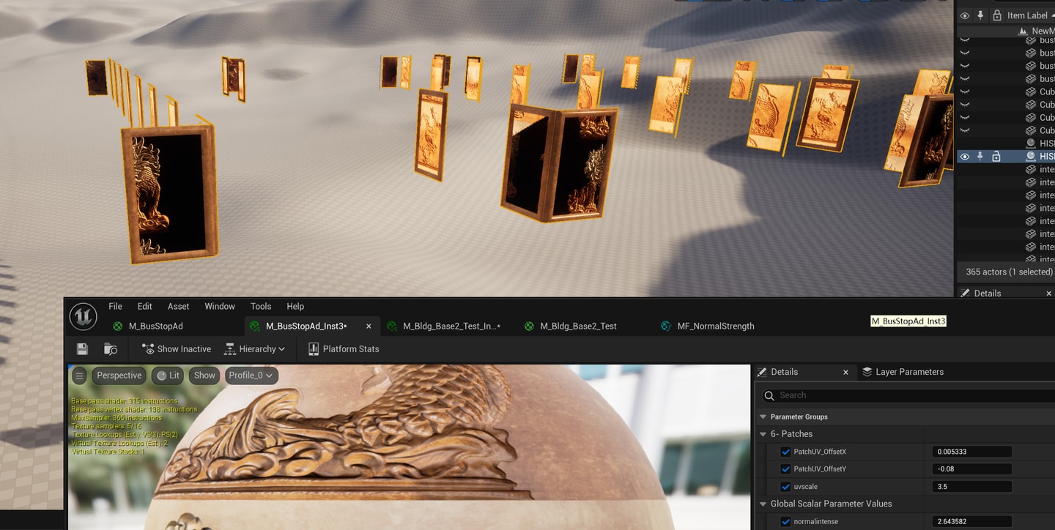Click the 365 actors (1 selected) status text
Image resolution: width=1055 pixels, height=530 pixels.
(x=1009, y=272)
